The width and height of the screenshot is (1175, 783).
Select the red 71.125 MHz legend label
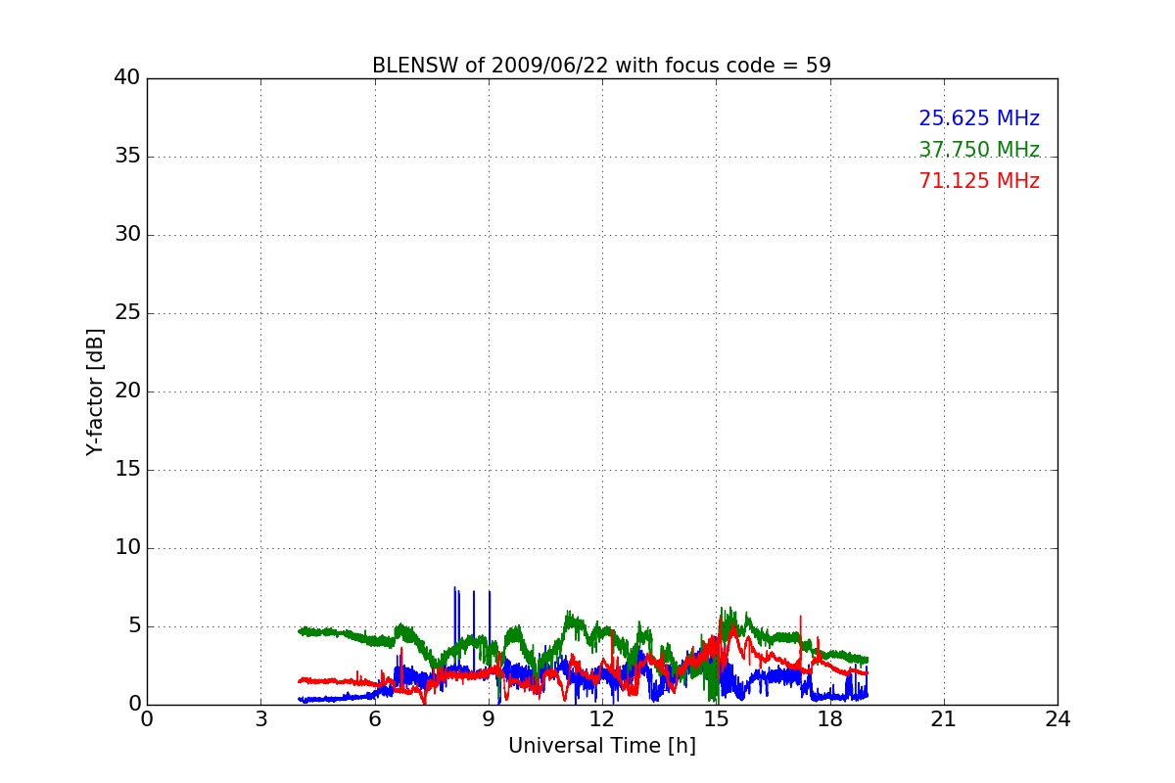979,181
